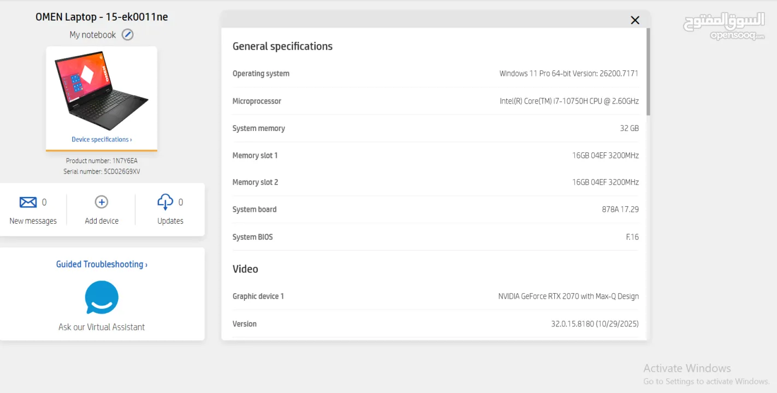777x393 pixels.
Task: Click the OpenSooq logo watermark
Action: (724, 26)
